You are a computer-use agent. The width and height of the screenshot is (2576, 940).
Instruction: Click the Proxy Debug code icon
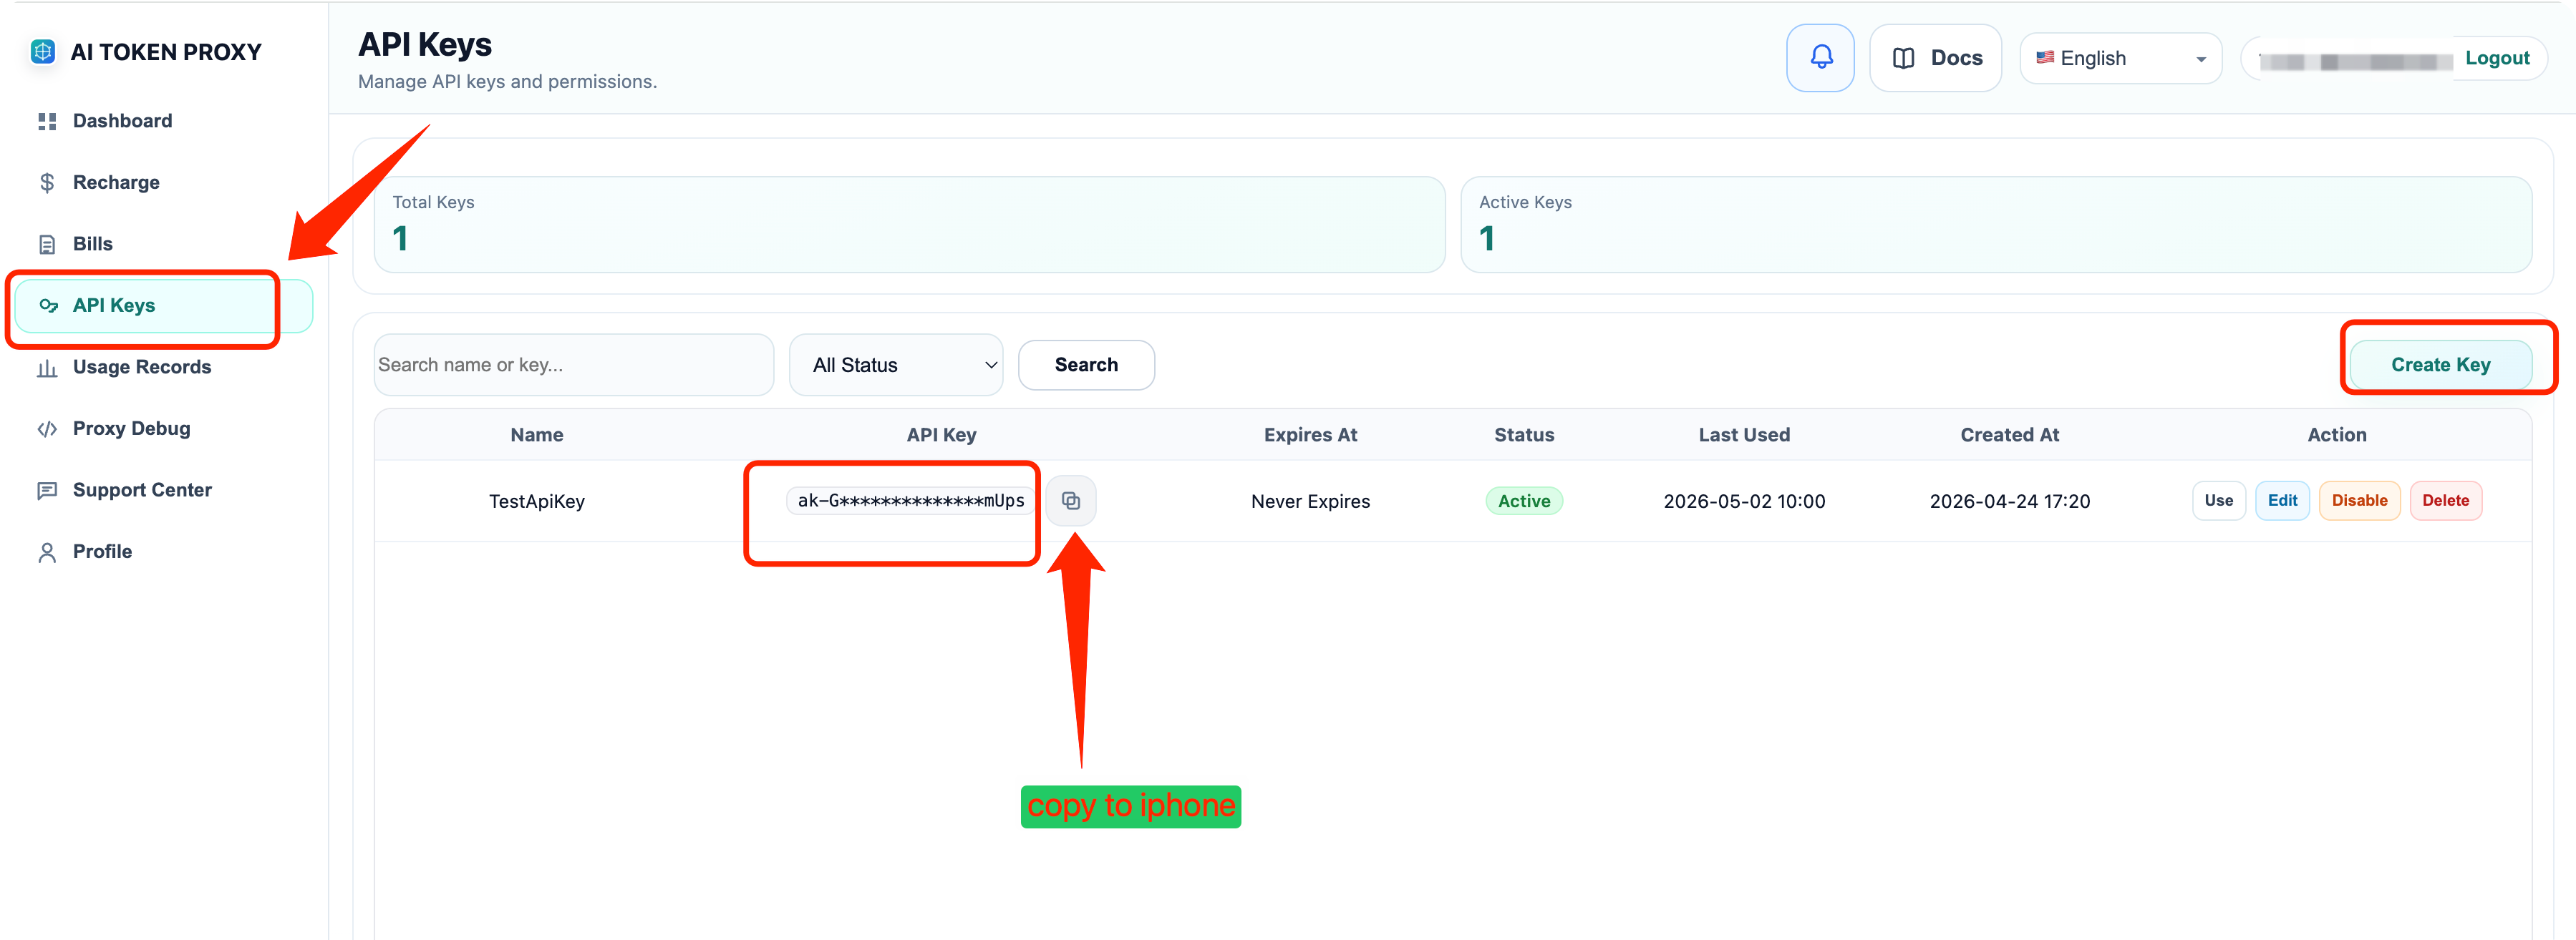[47, 429]
